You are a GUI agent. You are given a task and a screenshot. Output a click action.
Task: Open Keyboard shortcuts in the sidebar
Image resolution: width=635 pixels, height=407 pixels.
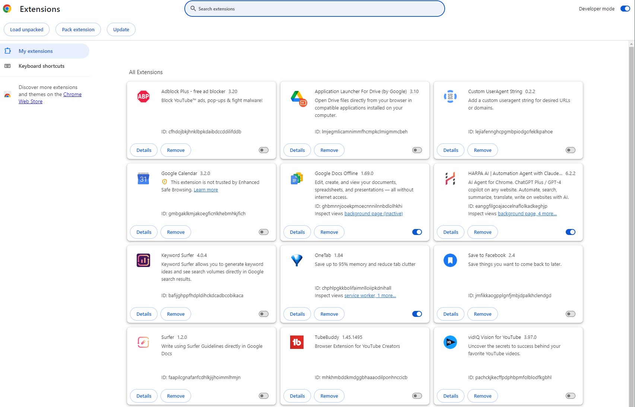tap(45, 66)
